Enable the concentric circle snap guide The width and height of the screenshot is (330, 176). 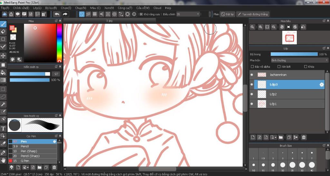pyautogui.click(x=114, y=14)
